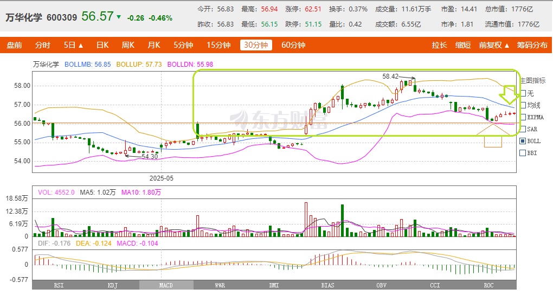553x295 pixels.
Task: Click the BOLLDN: 55.98 legend label
Action: 190,65
